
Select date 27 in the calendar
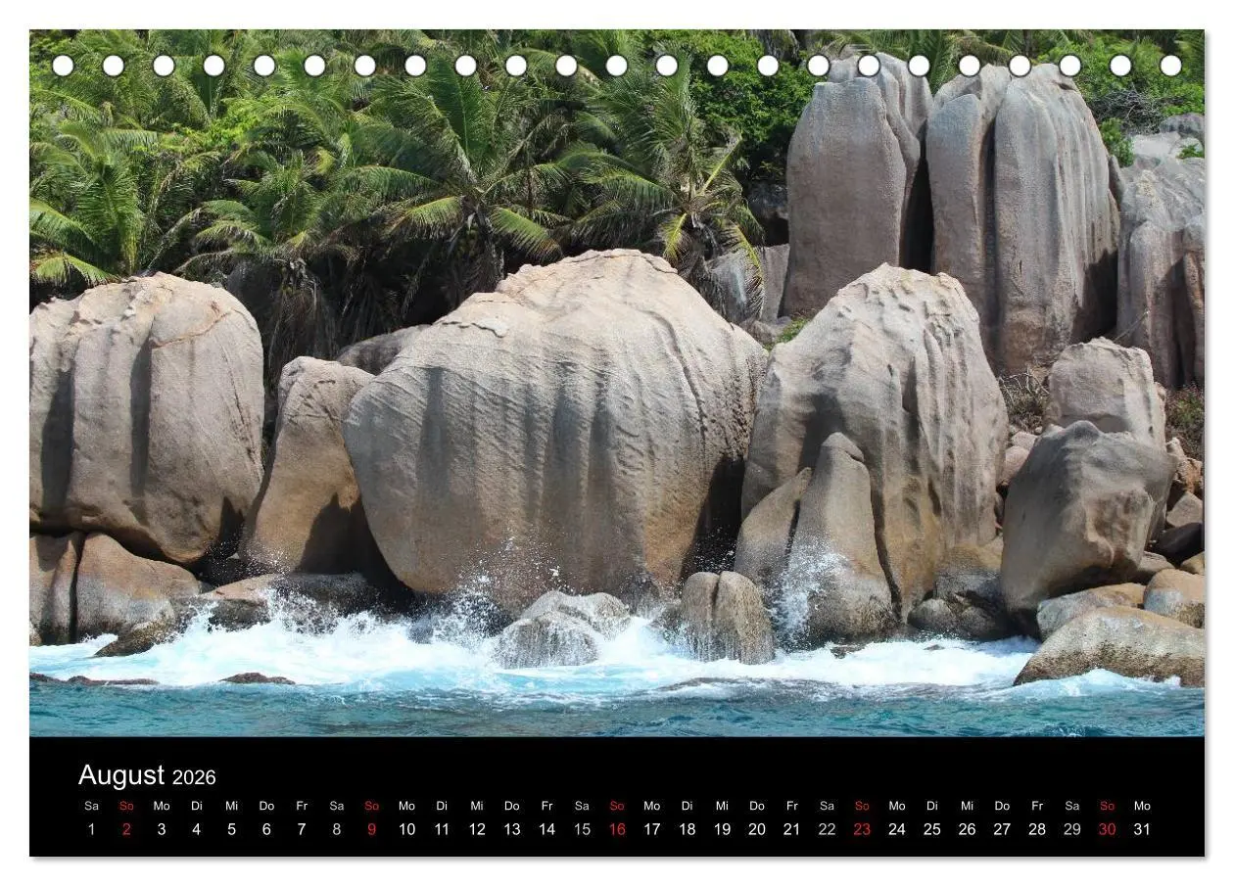(1002, 829)
